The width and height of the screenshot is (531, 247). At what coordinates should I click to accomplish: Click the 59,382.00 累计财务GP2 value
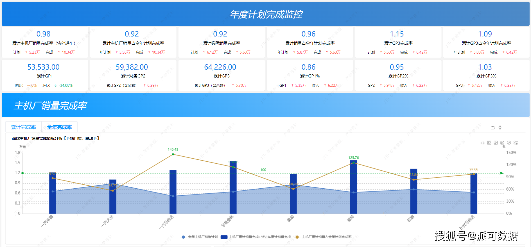pyautogui.click(x=132, y=67)
